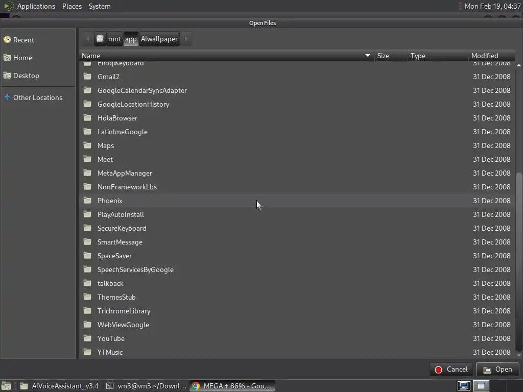
Task: Select the talkback folder name
Action: (110, 283)
